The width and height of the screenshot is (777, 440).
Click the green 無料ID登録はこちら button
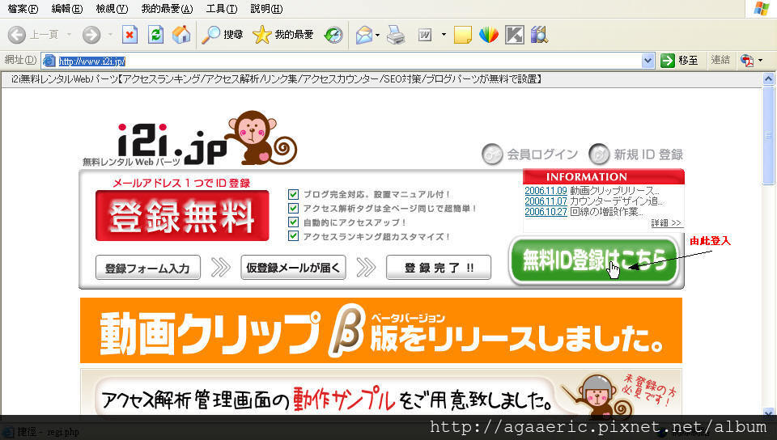pyautogui.click(x=593, y=260)
